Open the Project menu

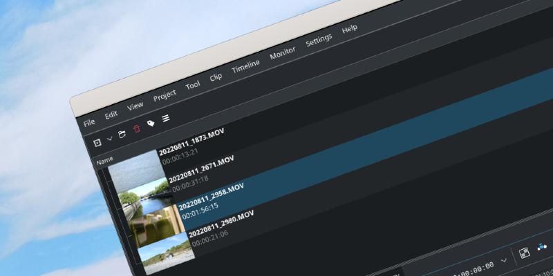point(165,95)
